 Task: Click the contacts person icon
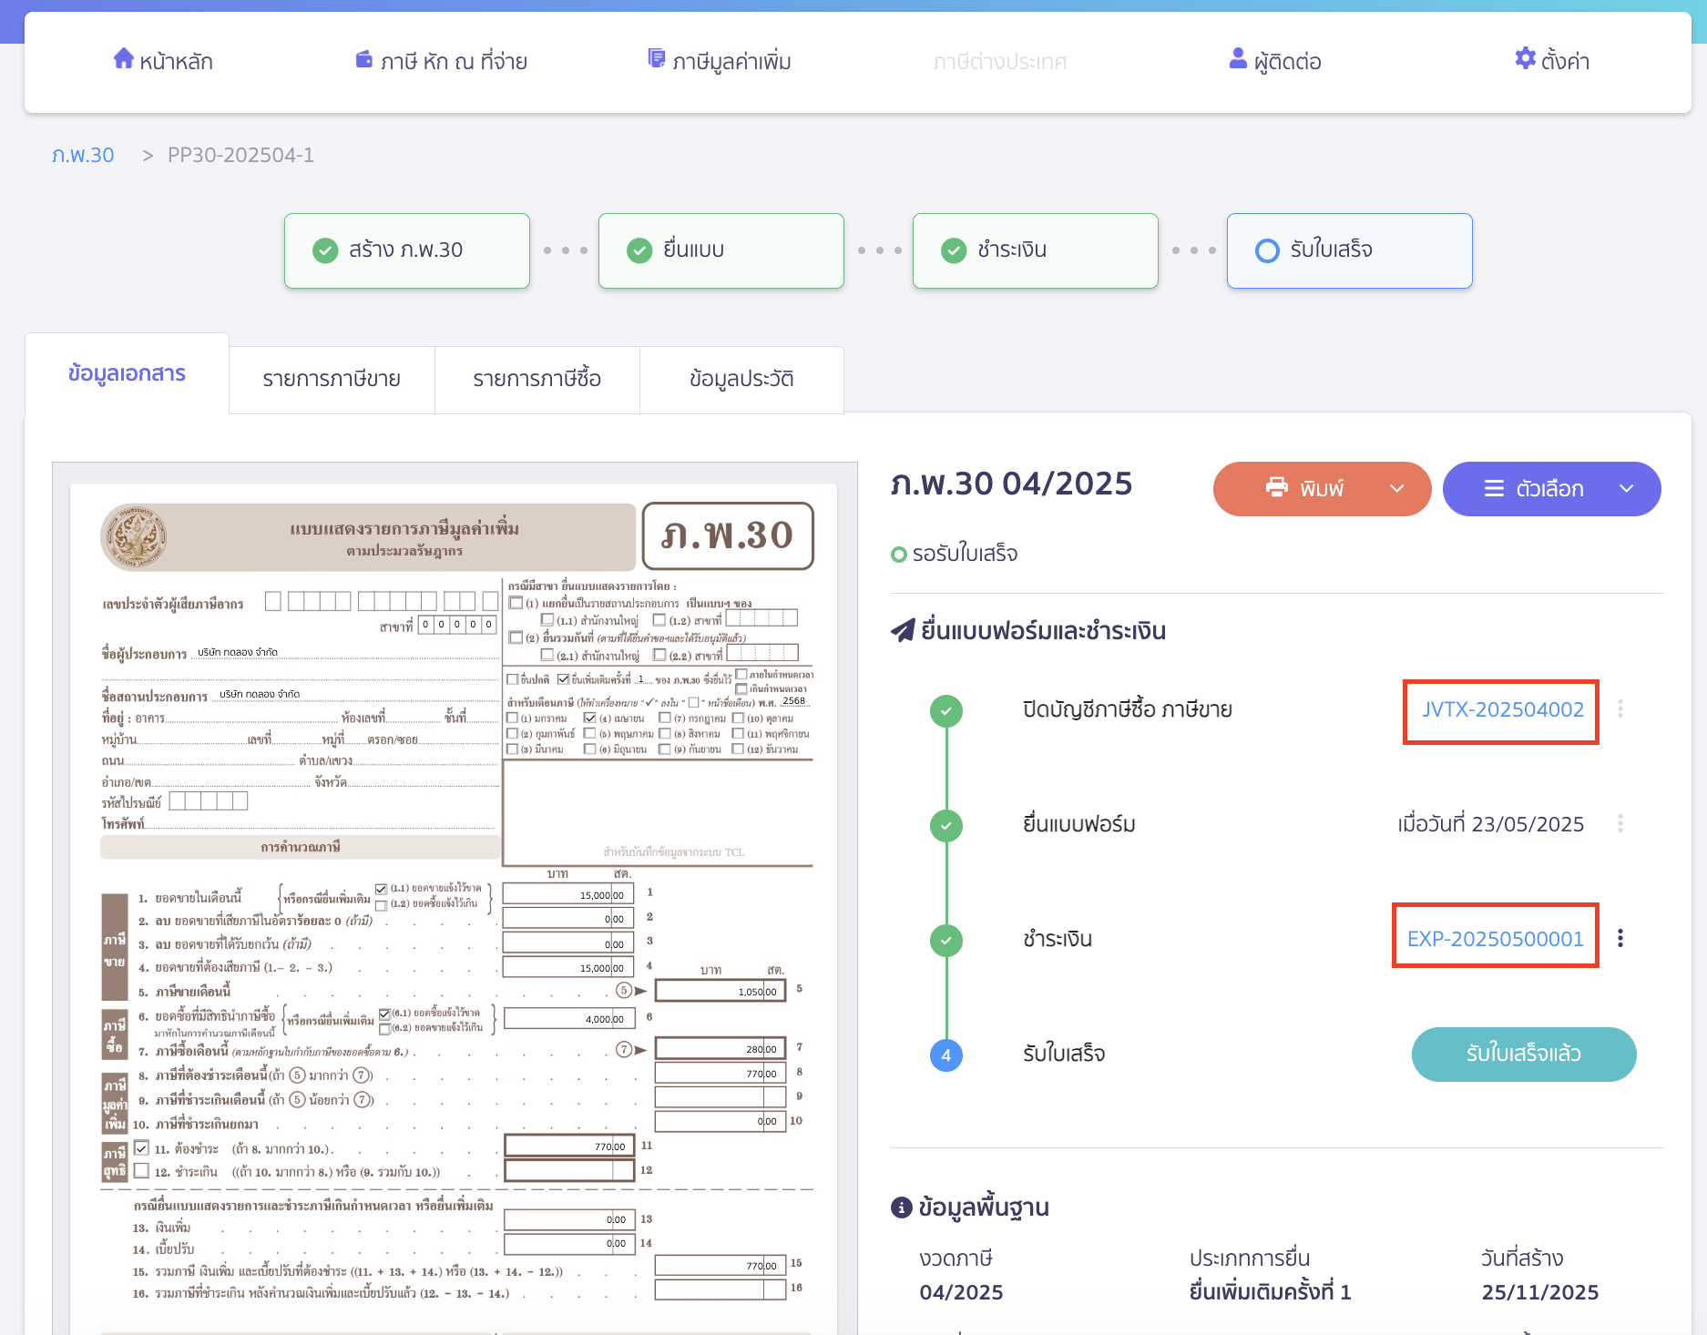(x=1237, y=59)
